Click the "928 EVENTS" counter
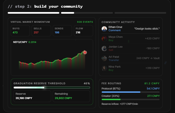The height and width of the screenshot is (113, 175). 85,22
